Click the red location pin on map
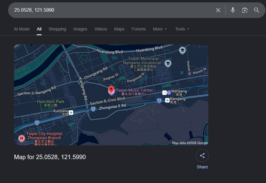 111,90
